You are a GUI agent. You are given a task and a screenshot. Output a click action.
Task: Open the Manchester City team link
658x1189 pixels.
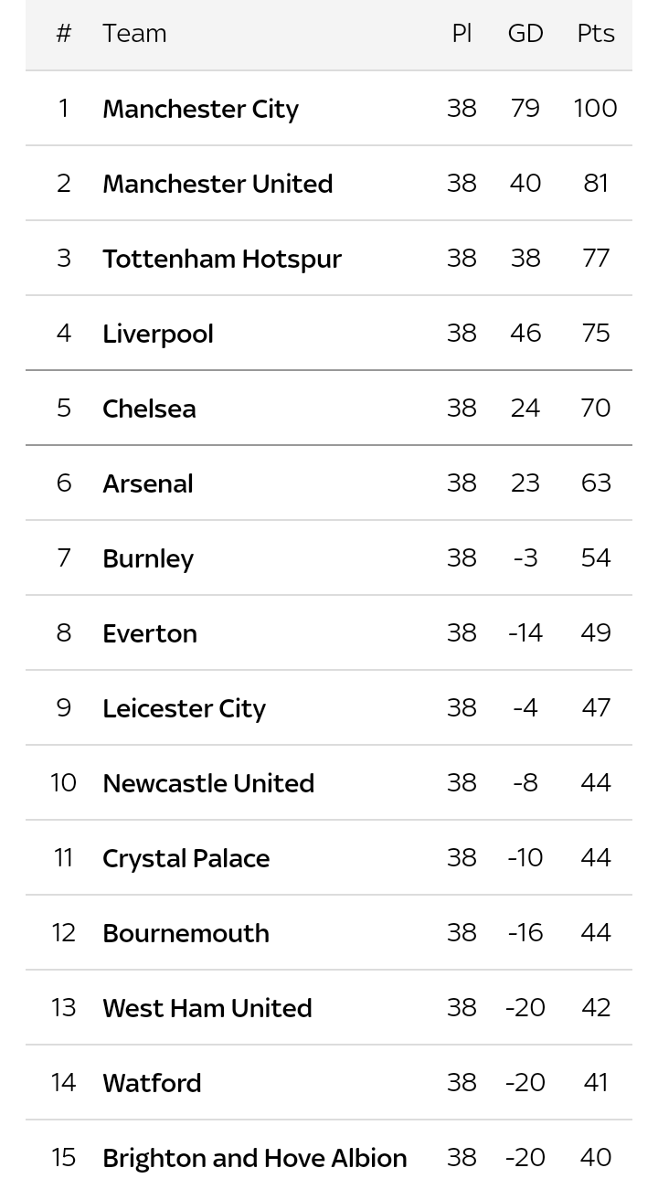point(200,109)
